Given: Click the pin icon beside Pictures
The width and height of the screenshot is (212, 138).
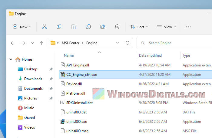Looking at the screenshot, I should click(51, 98).
